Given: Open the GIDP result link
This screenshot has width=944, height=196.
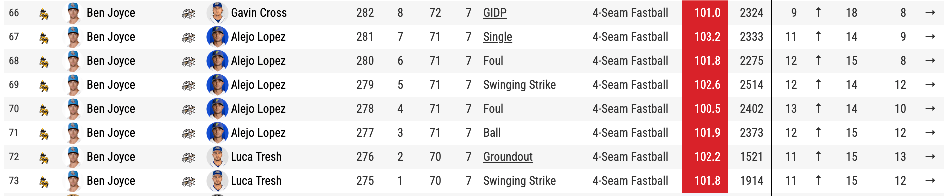Looking at the screenshot, I should point(495,13).
